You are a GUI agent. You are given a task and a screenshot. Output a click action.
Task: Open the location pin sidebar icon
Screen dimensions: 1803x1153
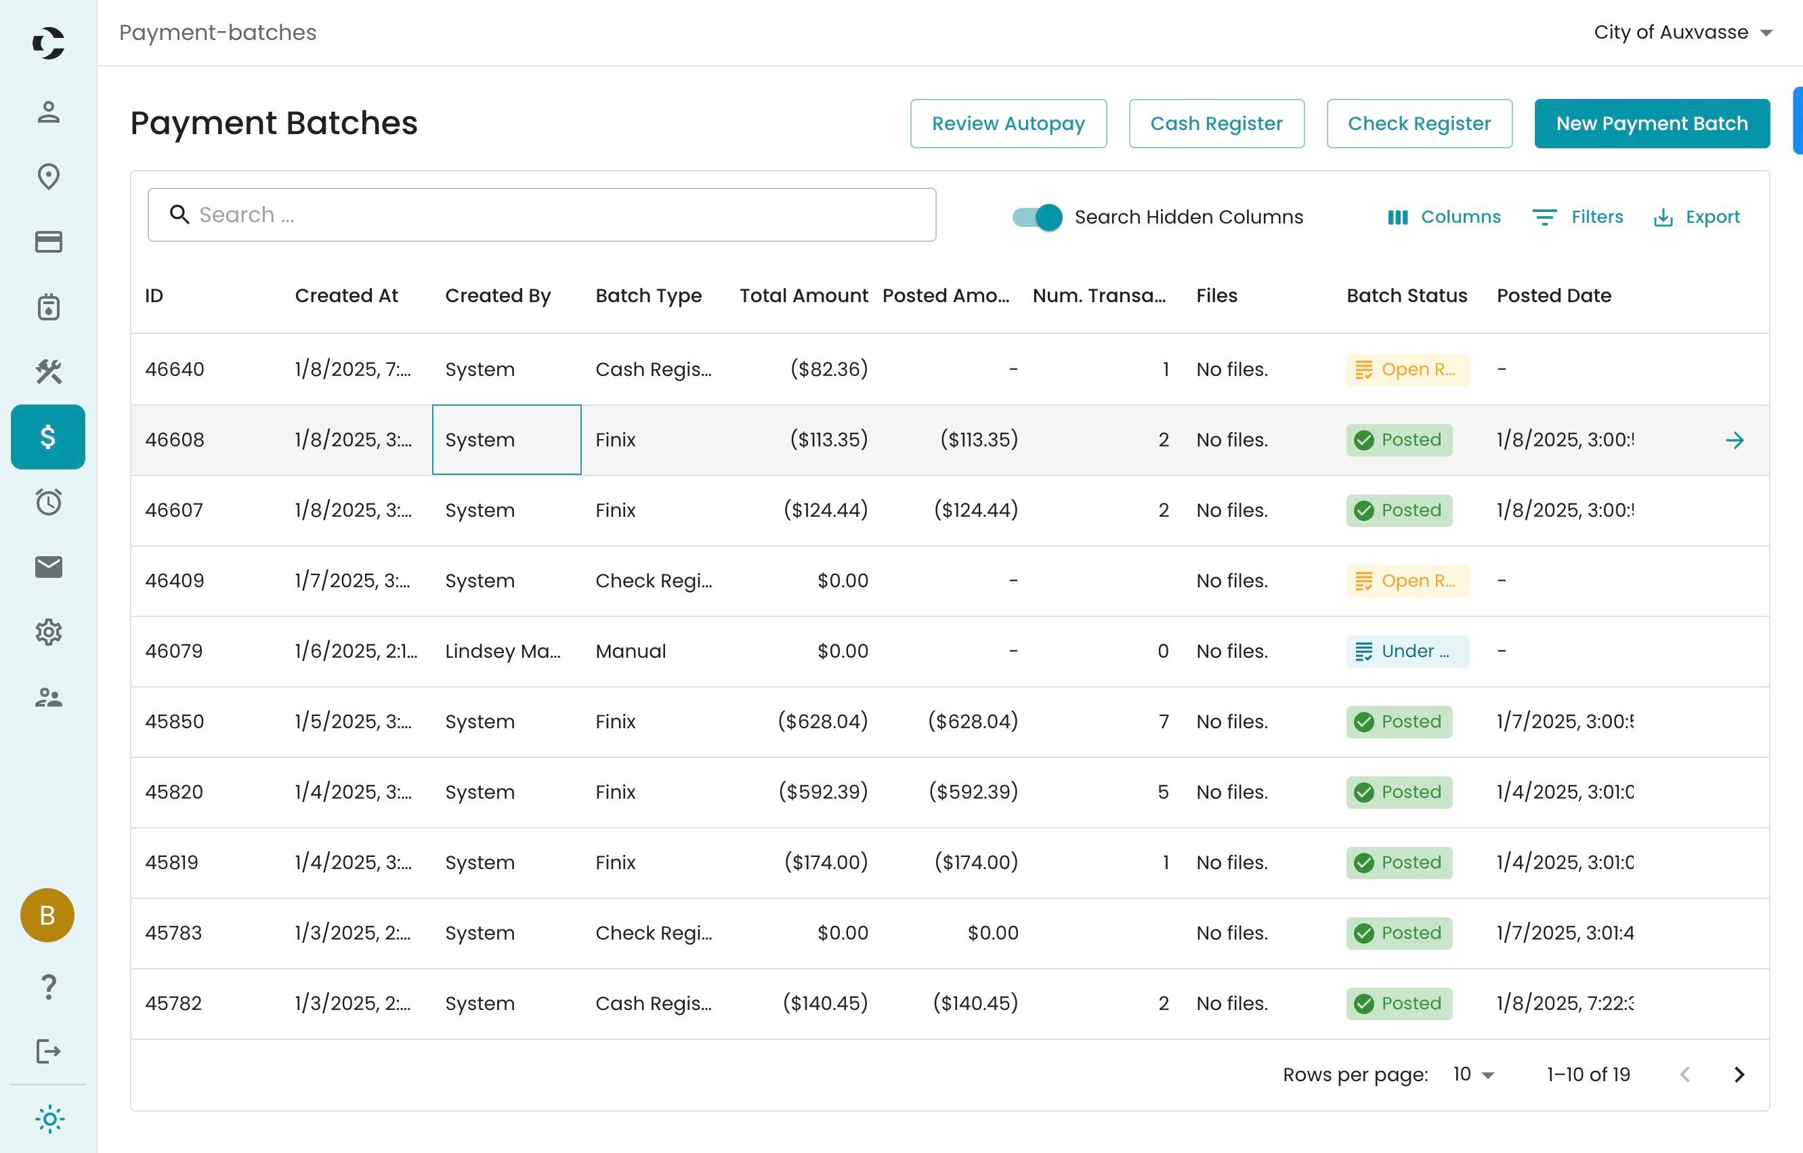click(x=49, y=177)
